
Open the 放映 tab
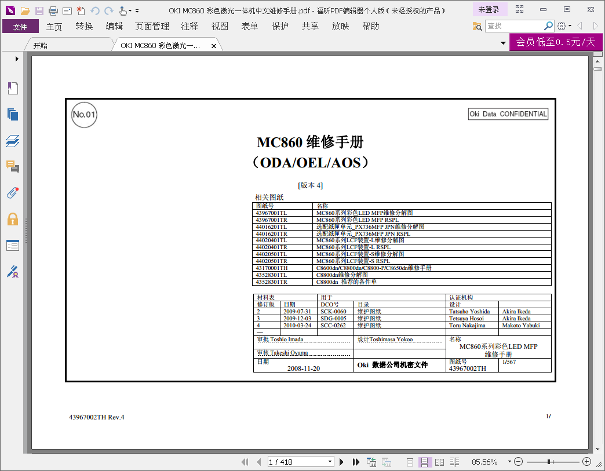340,27
